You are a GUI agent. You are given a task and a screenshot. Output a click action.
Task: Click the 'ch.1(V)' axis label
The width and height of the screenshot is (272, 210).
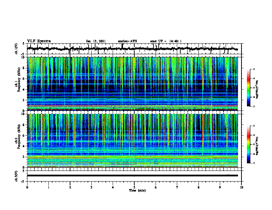(16, 49)
